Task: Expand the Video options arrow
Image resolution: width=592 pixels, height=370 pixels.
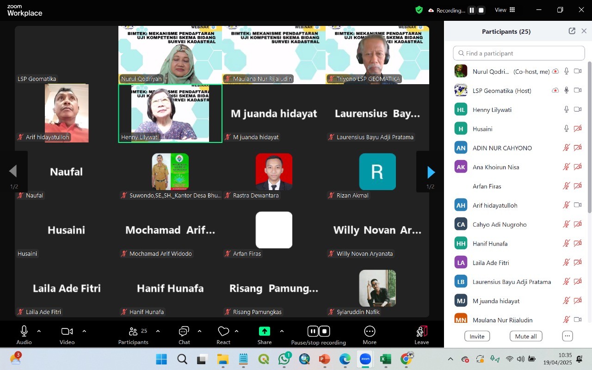Action: [84, 331]
